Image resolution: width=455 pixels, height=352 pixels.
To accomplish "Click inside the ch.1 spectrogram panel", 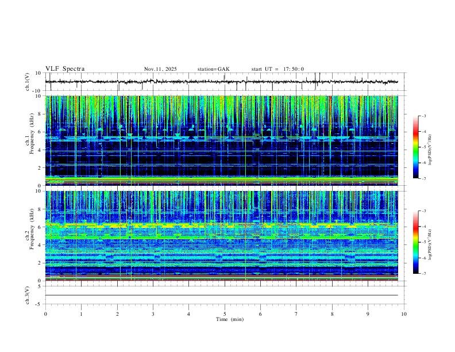I will click(x=221, y=140).
